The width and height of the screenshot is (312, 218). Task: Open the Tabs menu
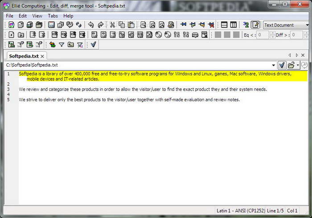[53, 16]
